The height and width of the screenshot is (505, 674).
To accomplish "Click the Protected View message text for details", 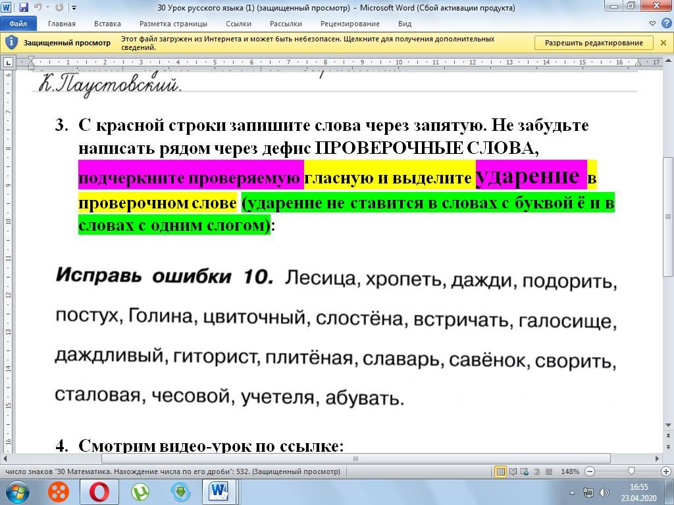I will coord(307,43).
